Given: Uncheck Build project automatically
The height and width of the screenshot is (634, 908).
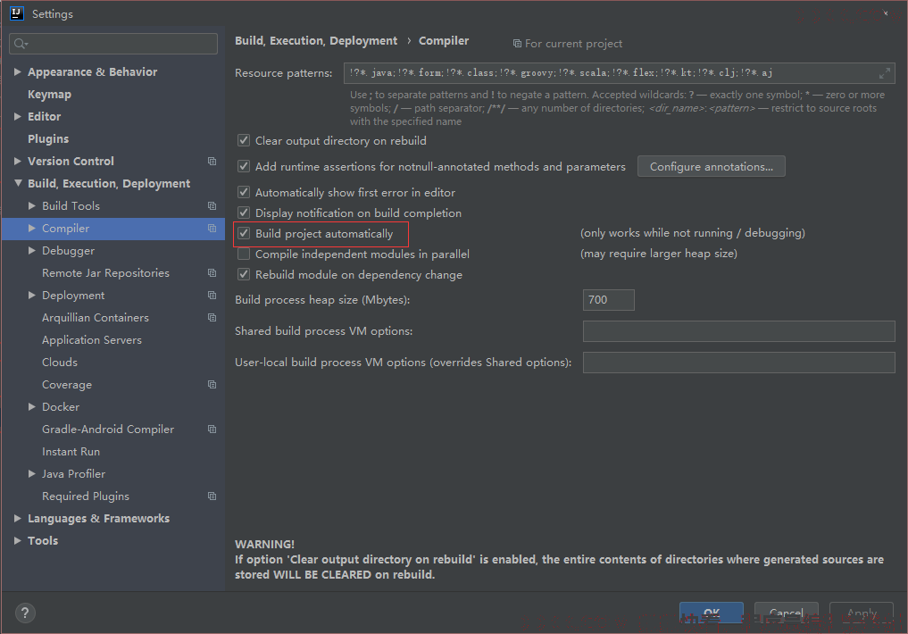Looking at the screenshot, I should (244, 233).
